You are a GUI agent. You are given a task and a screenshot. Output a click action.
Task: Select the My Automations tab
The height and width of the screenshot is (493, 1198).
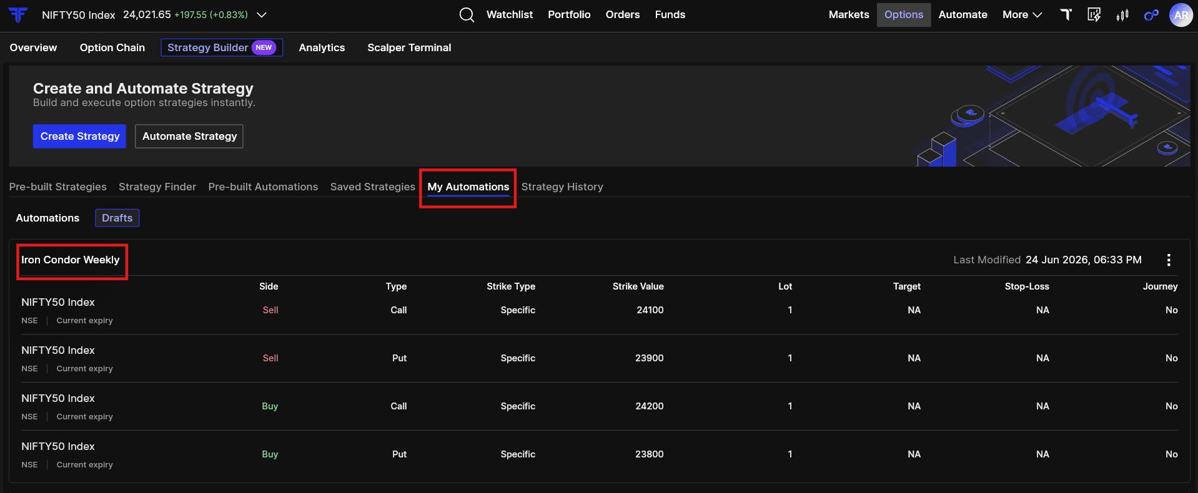pyautogui.click(x=468, y=187)
